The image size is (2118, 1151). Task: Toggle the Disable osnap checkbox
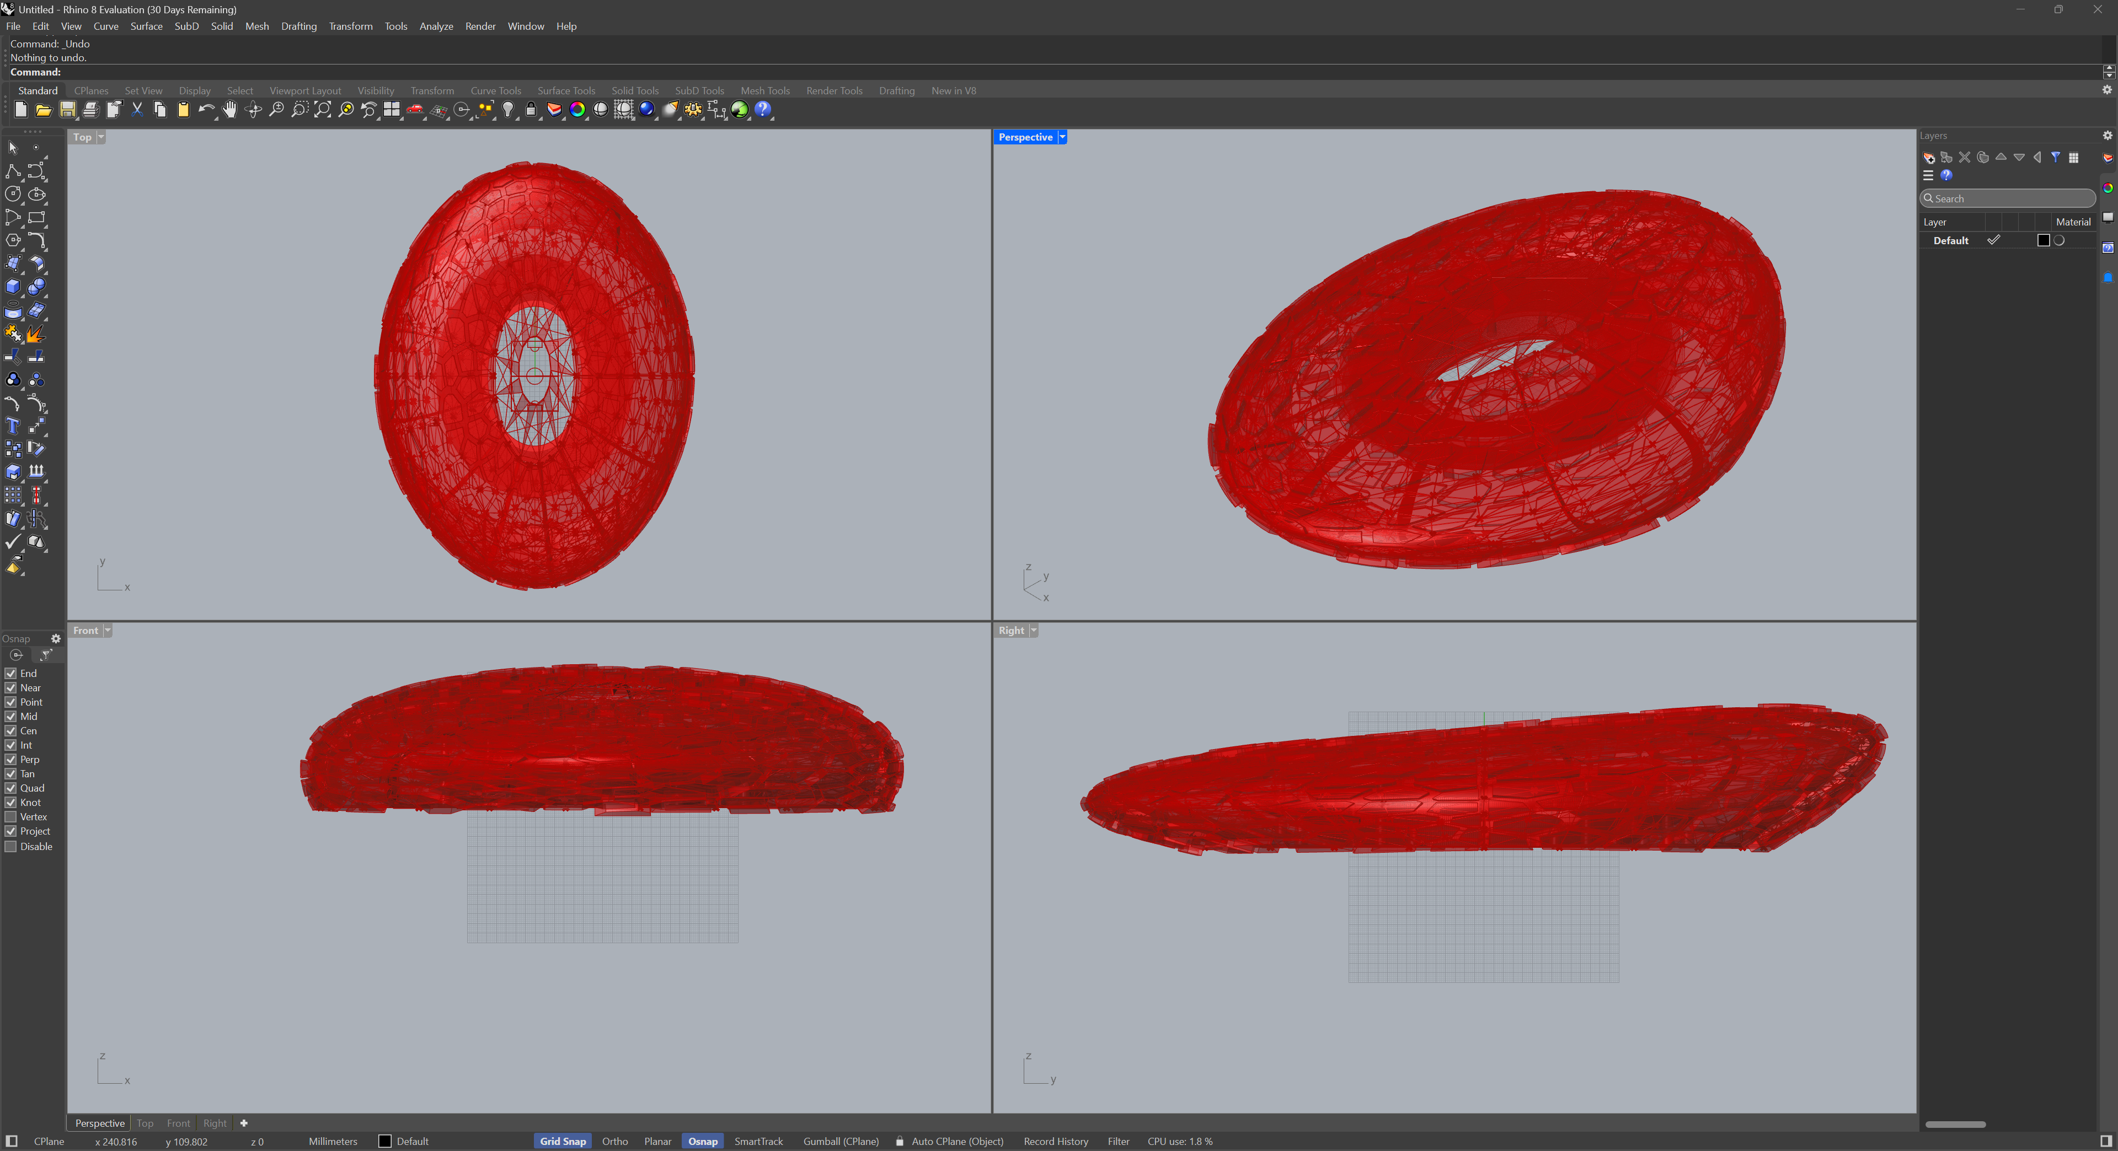(10, 846)
